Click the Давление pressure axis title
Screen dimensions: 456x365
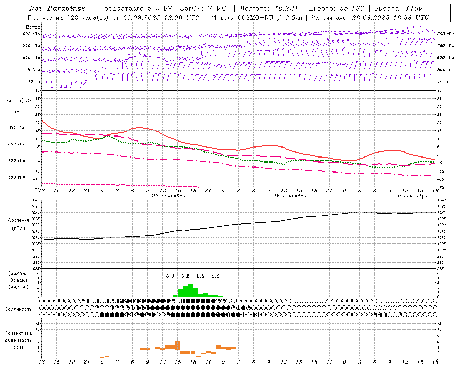tap(18, 220)
